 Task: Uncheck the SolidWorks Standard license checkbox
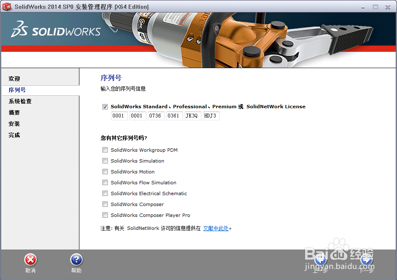coord(105,107)
